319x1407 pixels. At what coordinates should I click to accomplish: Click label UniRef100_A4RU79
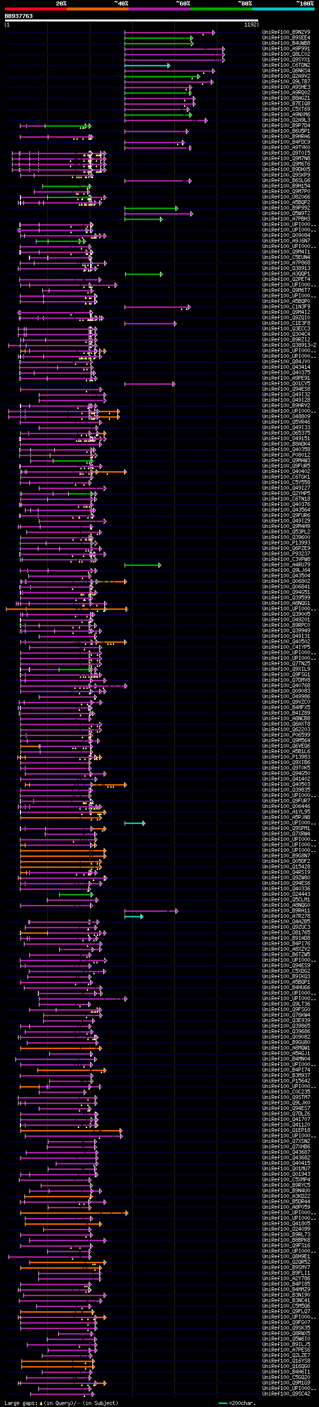coord(286,564)
